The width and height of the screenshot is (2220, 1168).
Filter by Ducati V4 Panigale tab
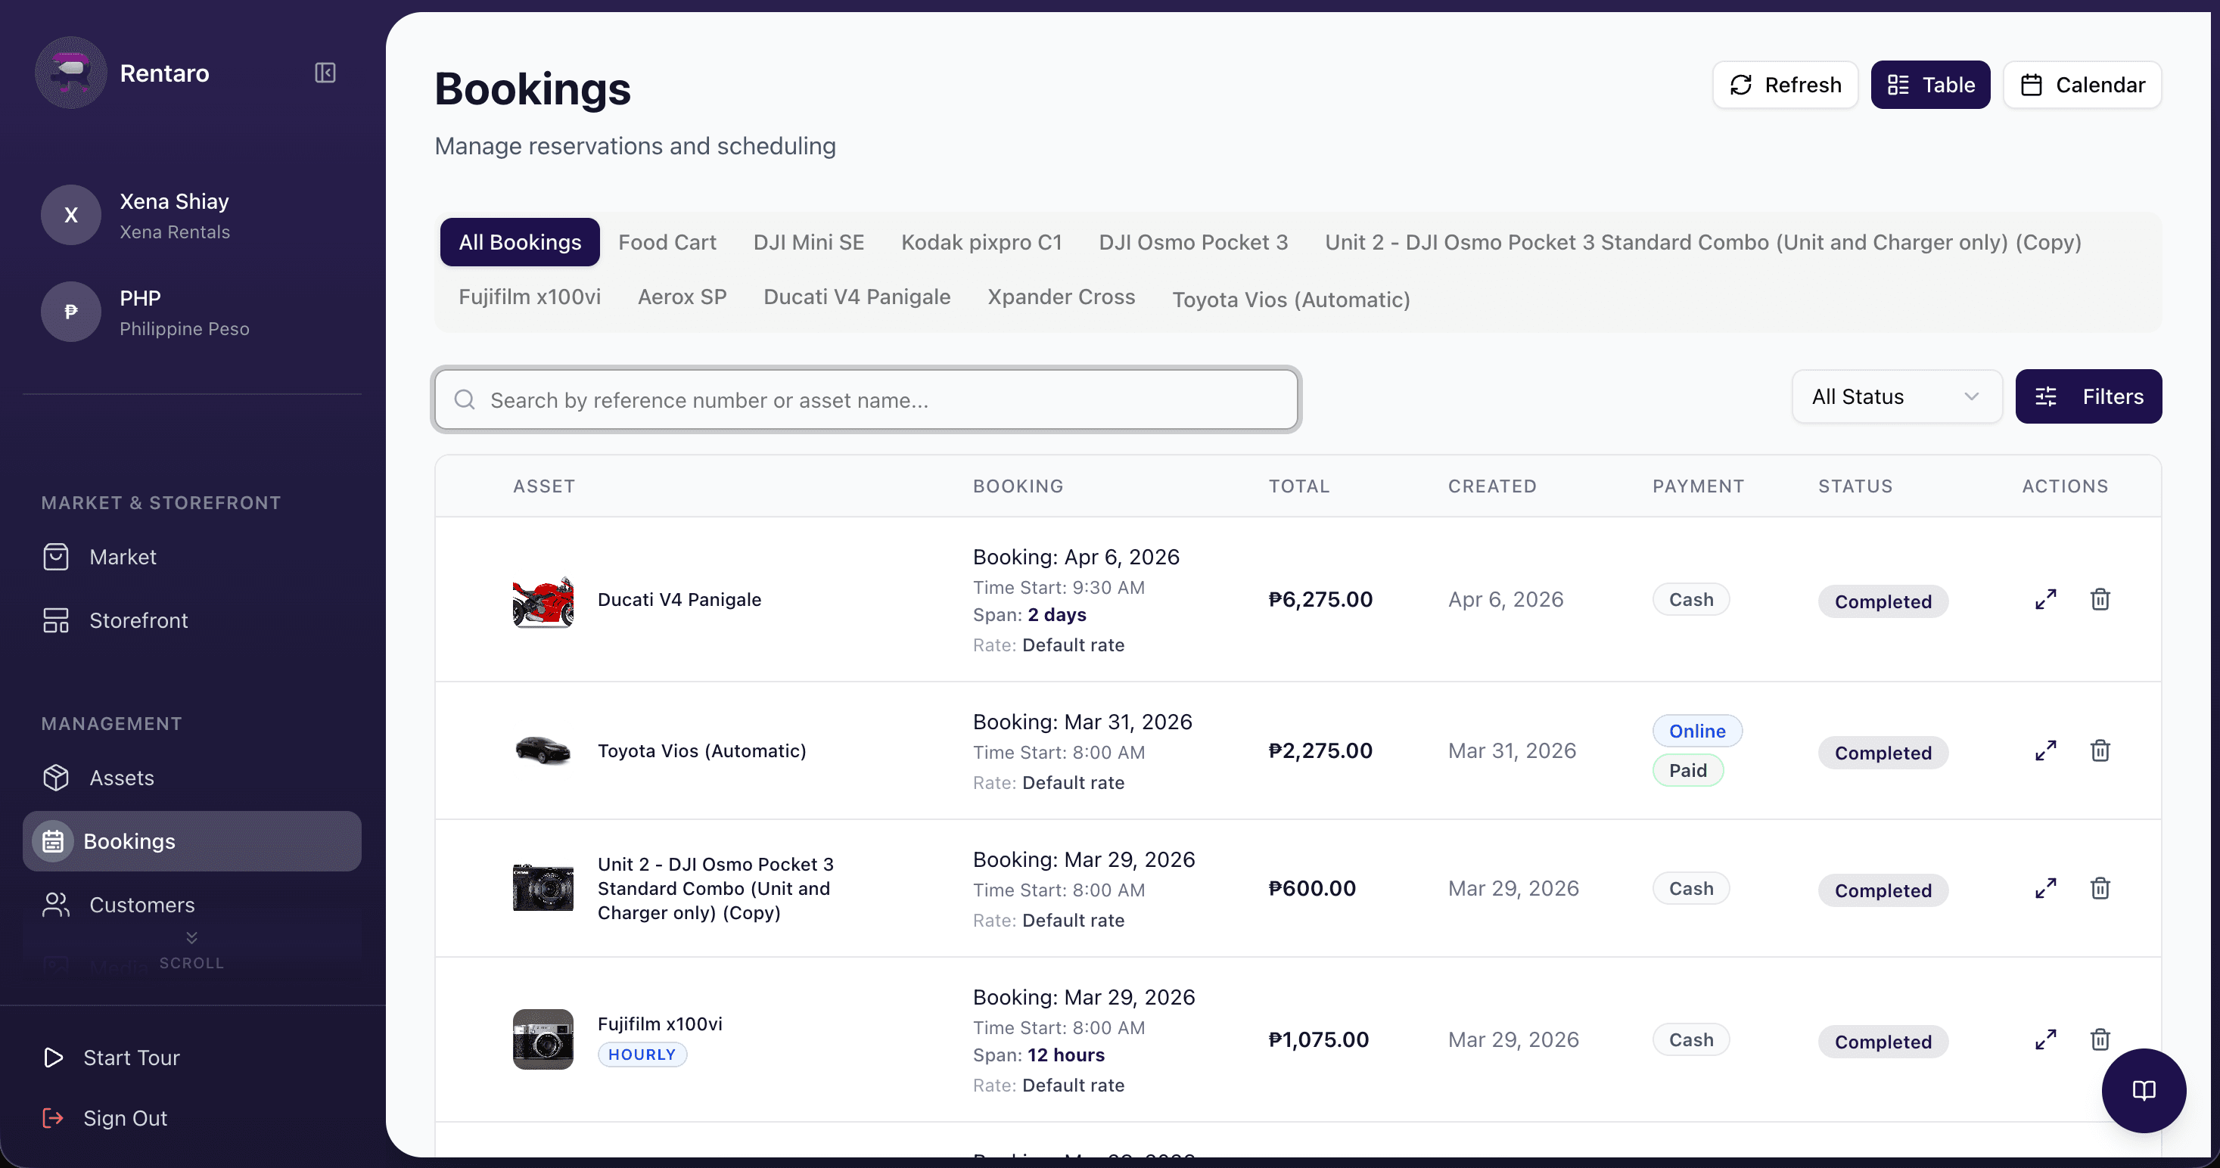[857, 297]
